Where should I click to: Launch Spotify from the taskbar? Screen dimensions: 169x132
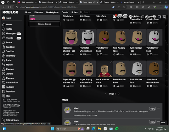[x=117, y=129]
